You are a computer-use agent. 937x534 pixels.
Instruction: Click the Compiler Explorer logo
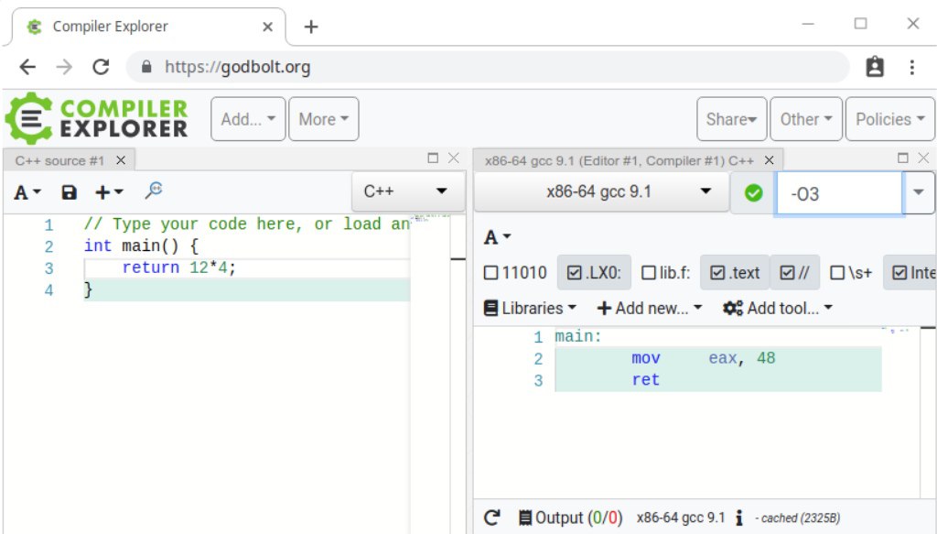click(97, 118)
